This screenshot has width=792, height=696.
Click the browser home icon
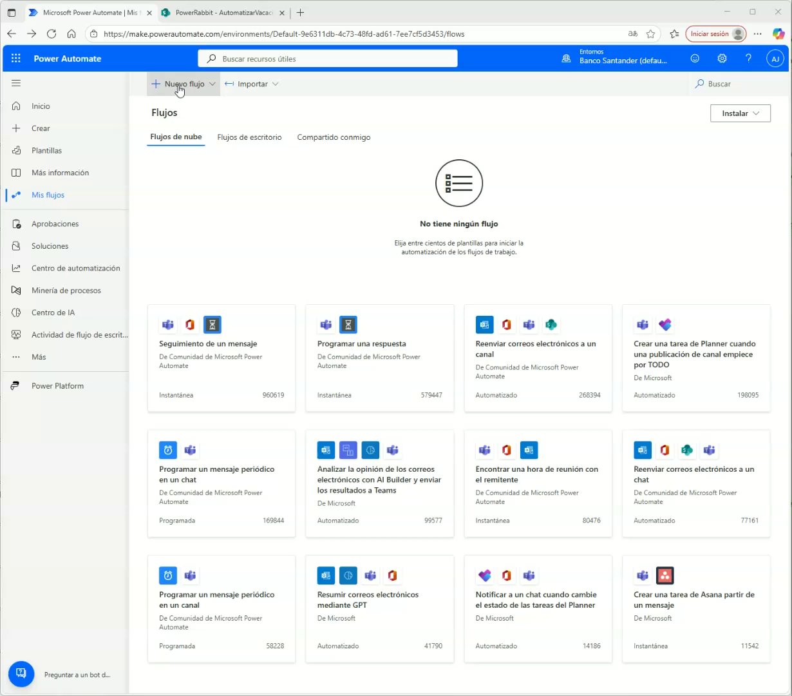[71, 34]
